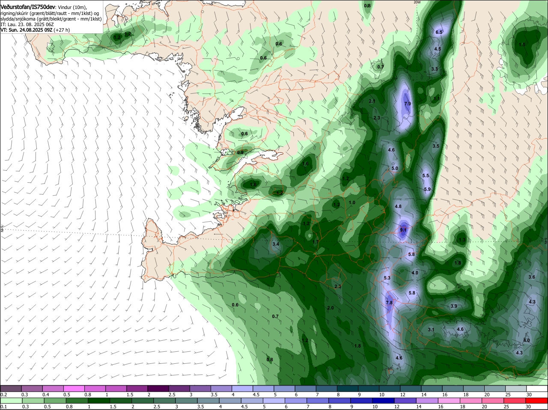Screen dimensions: 548x410
Task: Select the top legend swatch labeled 2
Action: (158, 389)
